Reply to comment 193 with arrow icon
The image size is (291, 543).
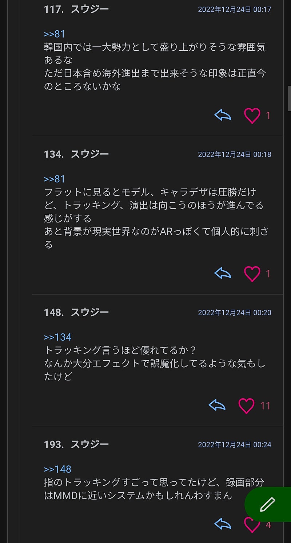(223, 524)
